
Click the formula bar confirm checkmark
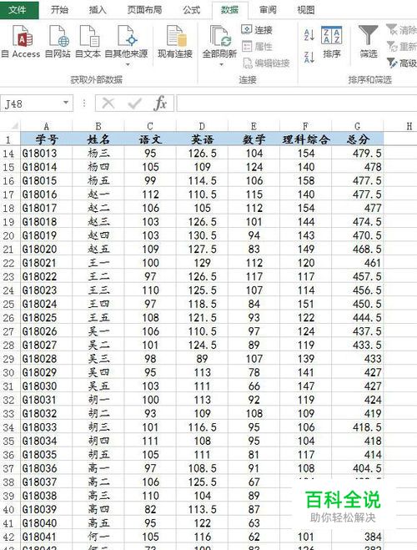pyautogui.click(x=134, y=103)
